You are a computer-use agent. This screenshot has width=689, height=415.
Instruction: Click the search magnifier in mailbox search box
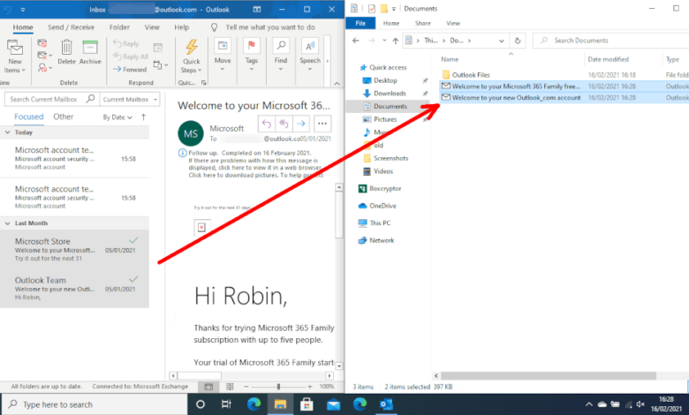coord(90,99)
